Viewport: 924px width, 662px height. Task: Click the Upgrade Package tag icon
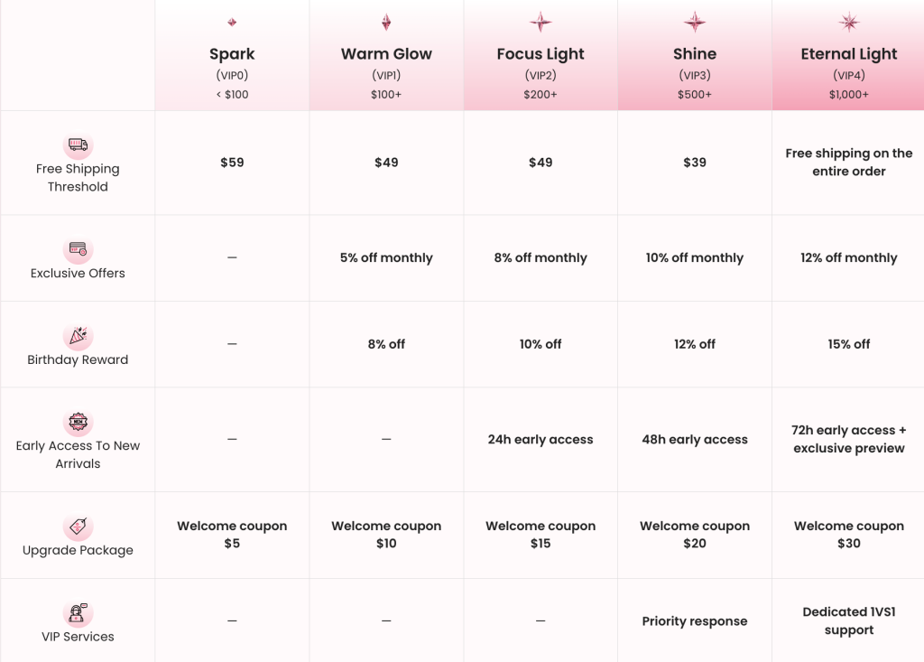78,527
